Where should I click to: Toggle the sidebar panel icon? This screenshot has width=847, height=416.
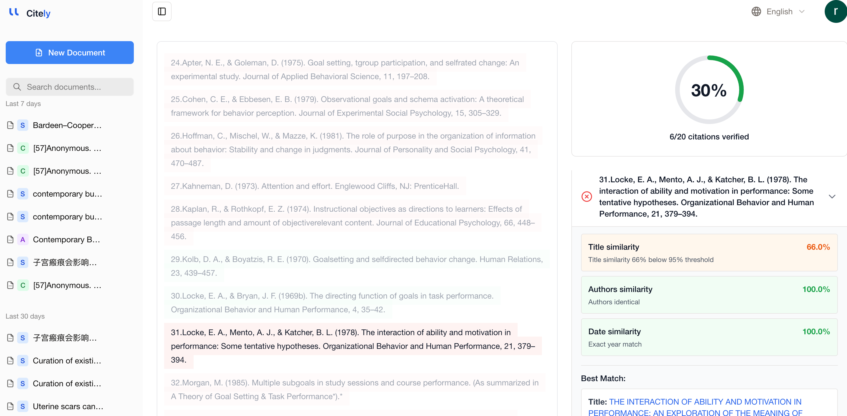tap(162, 11)
